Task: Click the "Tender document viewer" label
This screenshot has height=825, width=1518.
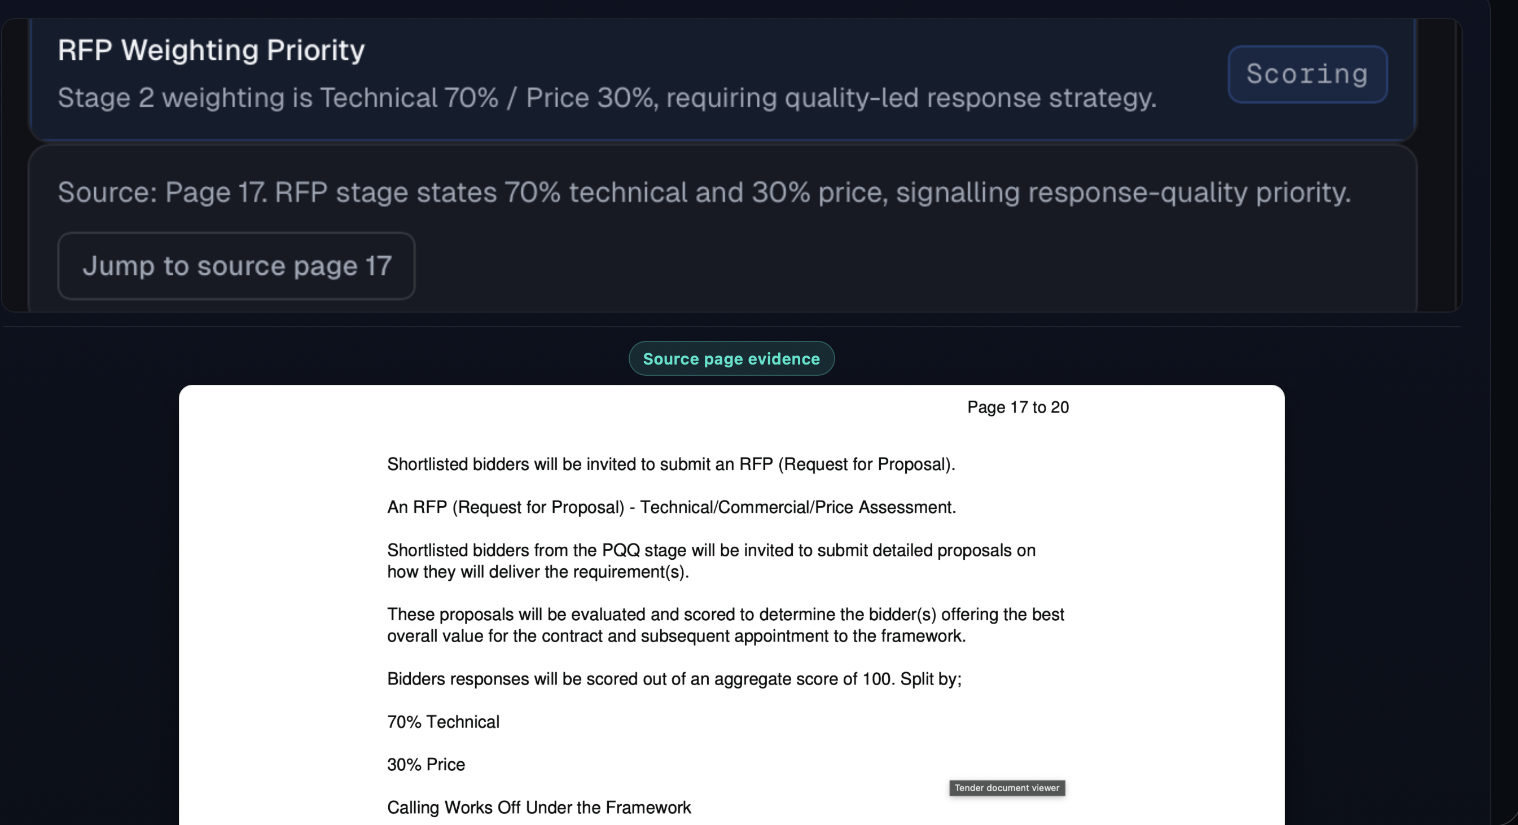Action: 1006,788
